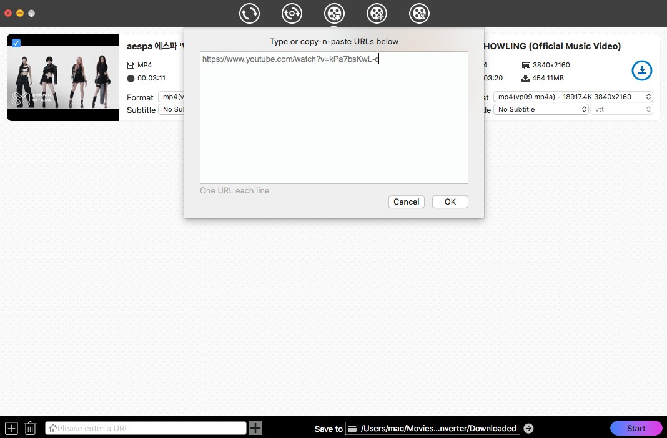Open the vtt subtitle format dropdown
Viewport: 667px width, 438px height.
click(x=621, y=109)
